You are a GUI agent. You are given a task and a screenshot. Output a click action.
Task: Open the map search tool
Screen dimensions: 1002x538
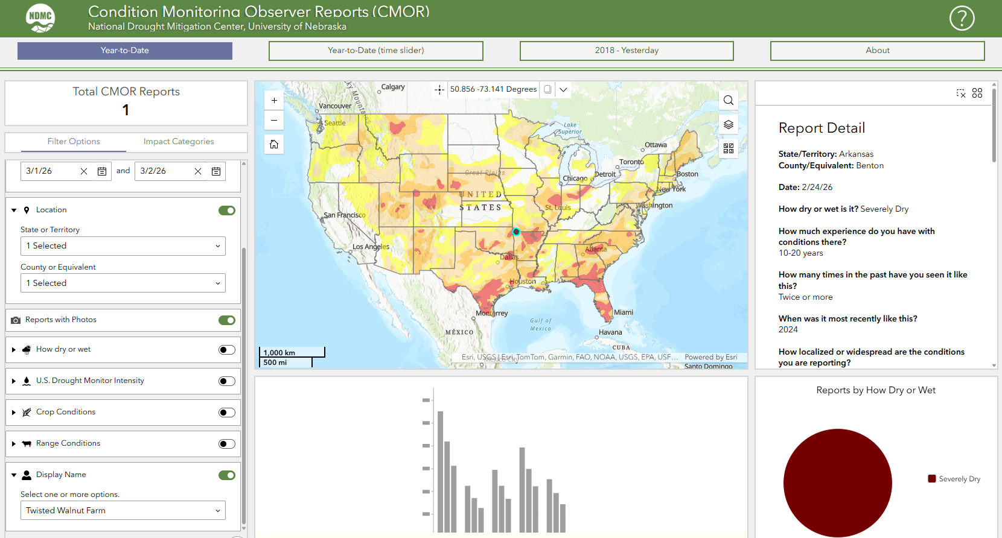coord(729,100)
